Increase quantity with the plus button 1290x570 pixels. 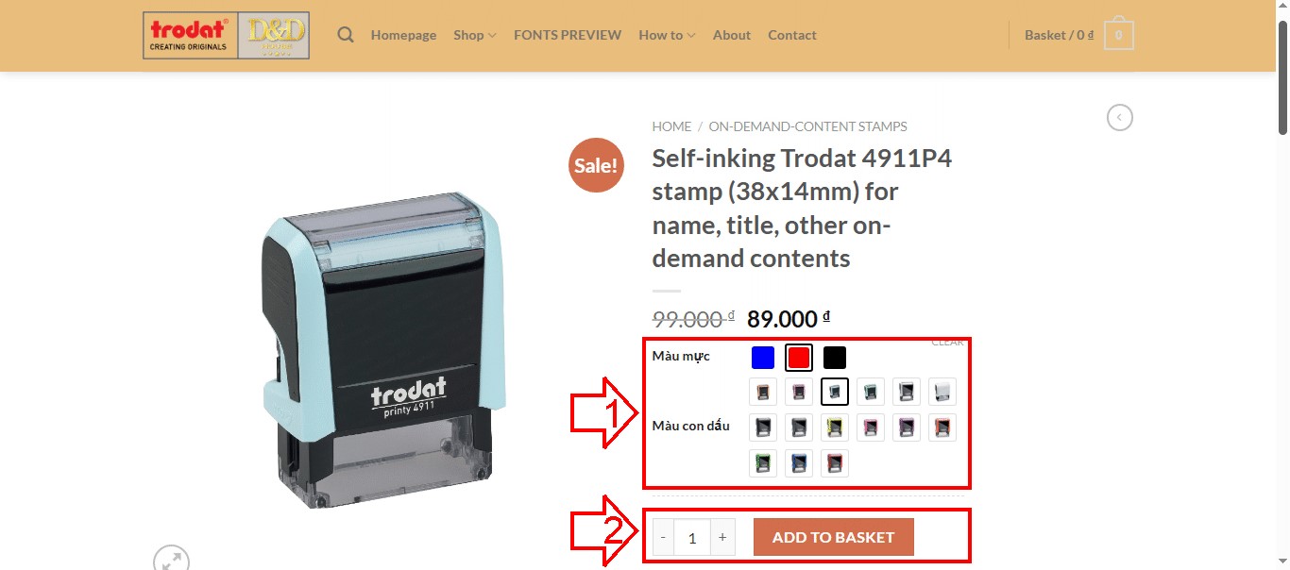[722, 537]
